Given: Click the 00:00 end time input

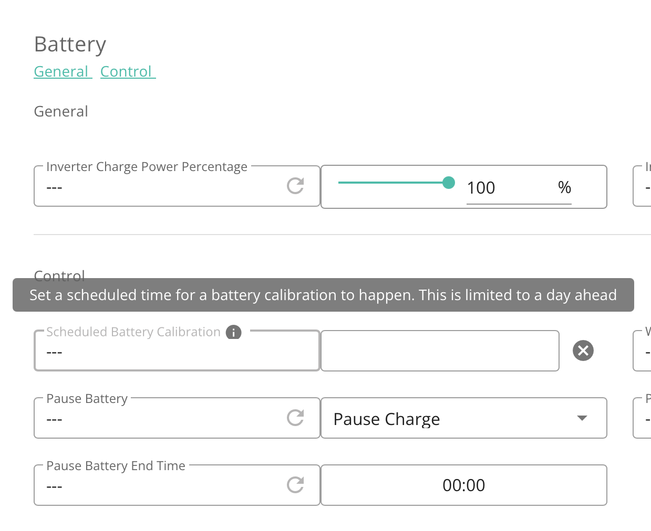Looking at the screenshot, I should click(x=464, y=485).
